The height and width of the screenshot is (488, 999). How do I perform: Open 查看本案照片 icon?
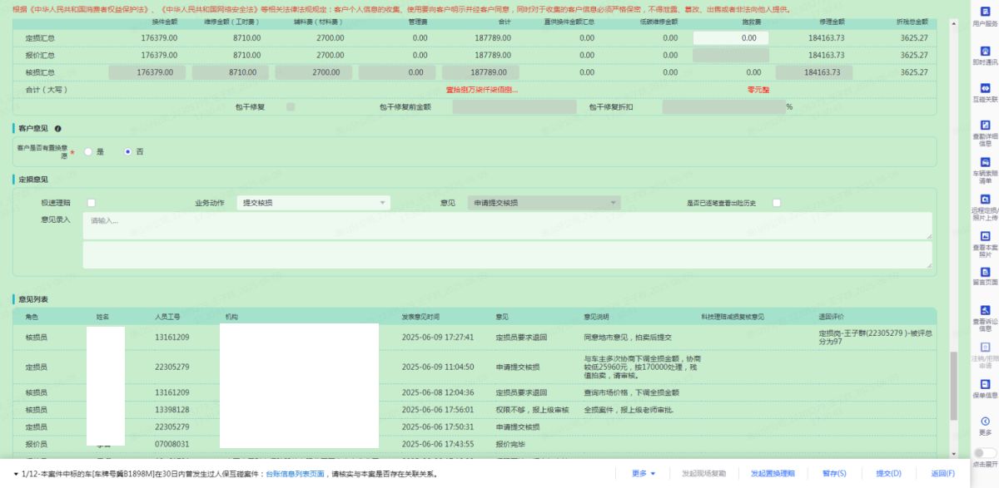tap(985, 236)
